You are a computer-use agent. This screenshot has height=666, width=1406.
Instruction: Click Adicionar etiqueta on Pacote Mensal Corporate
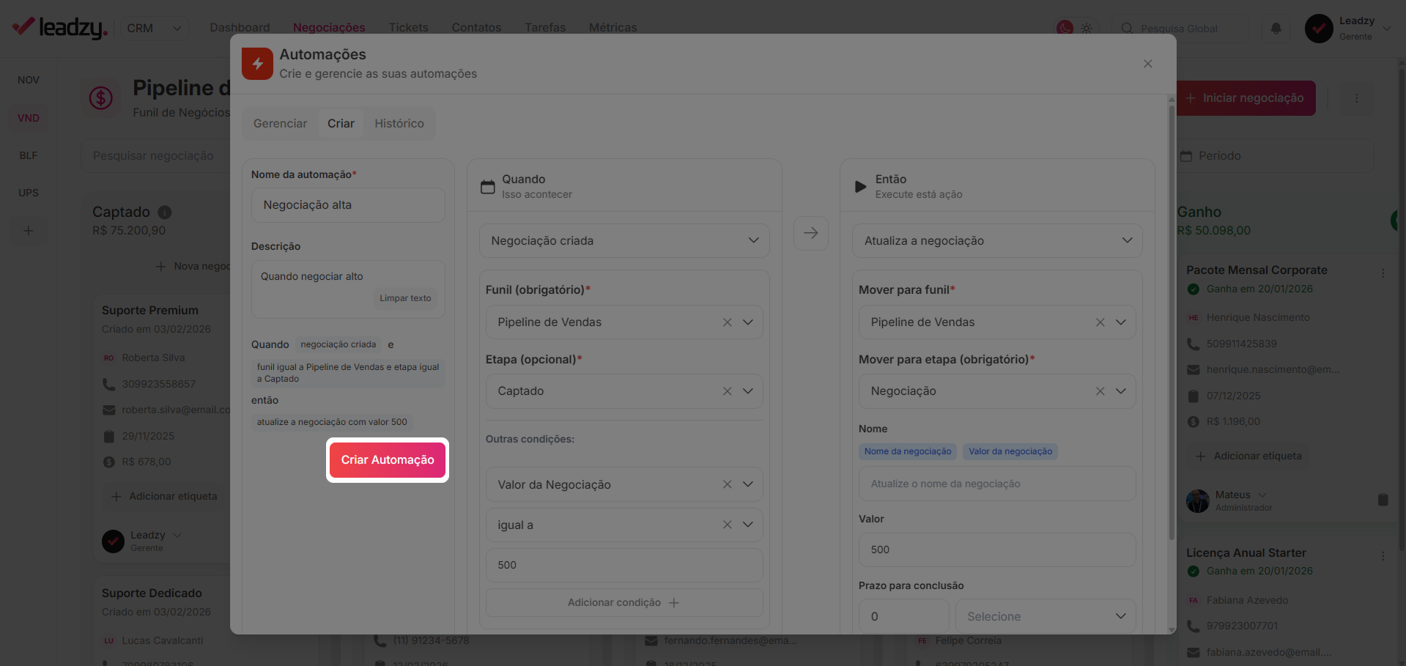(x=1248, y=456)
